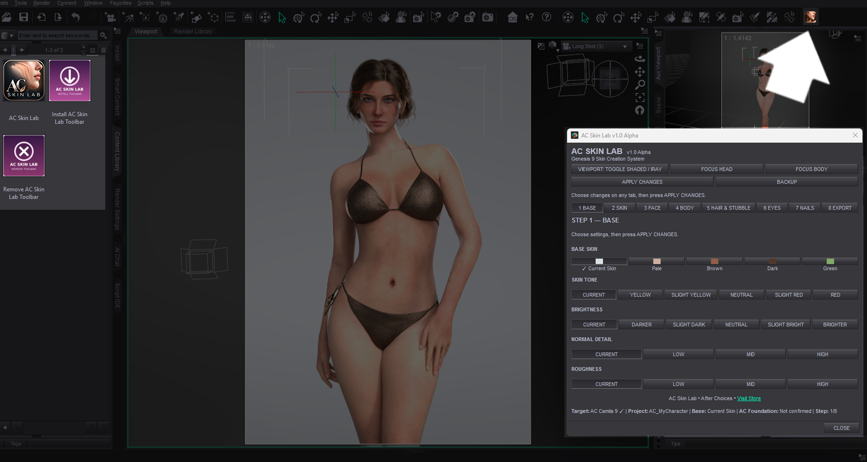Viewport: 867px width, 462px height.
Task: Follow the Visit Store link
Action: coord(749,399)
